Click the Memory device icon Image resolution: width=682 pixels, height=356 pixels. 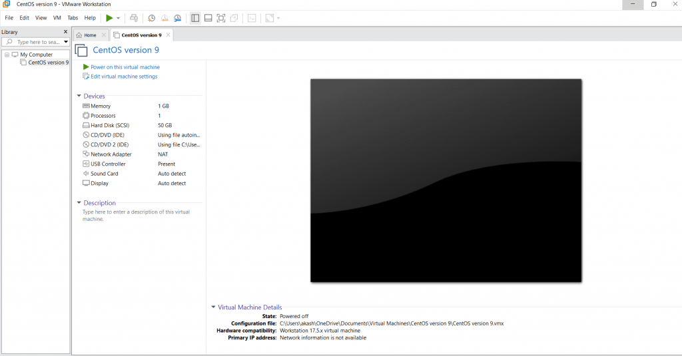(86, 106)
